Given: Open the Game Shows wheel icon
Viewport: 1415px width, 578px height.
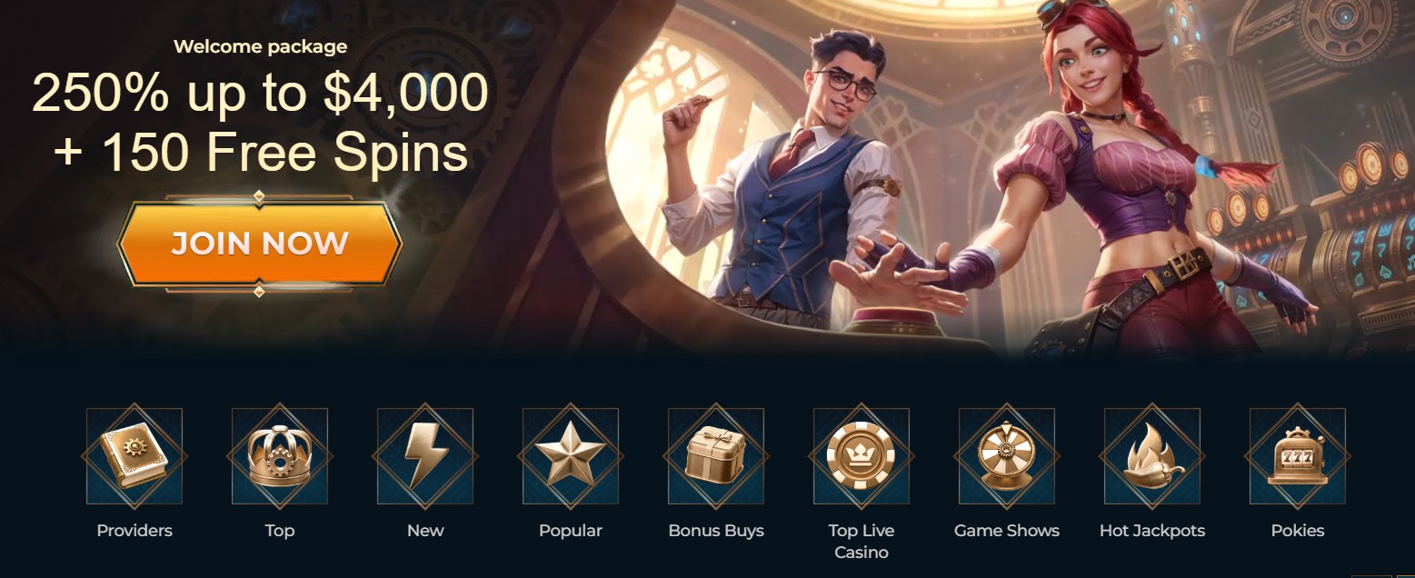Looking at the screenshot, I should pos(1007,456).
